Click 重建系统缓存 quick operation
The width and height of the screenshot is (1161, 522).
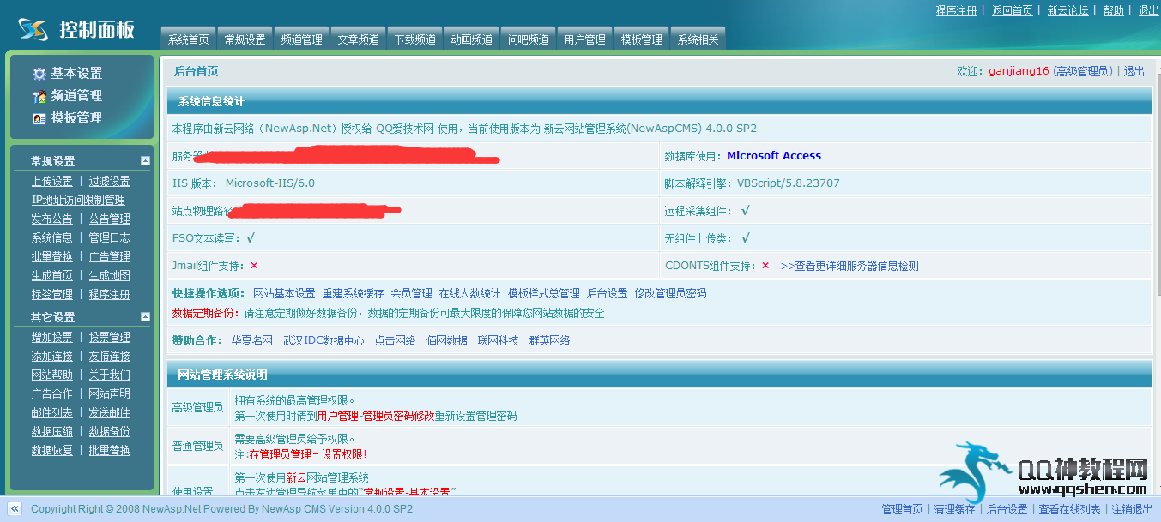[354, 293]
